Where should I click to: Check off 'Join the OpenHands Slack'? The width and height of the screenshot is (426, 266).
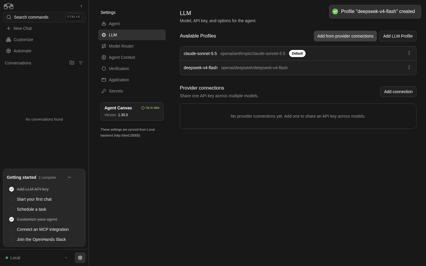tap(12, 239)
